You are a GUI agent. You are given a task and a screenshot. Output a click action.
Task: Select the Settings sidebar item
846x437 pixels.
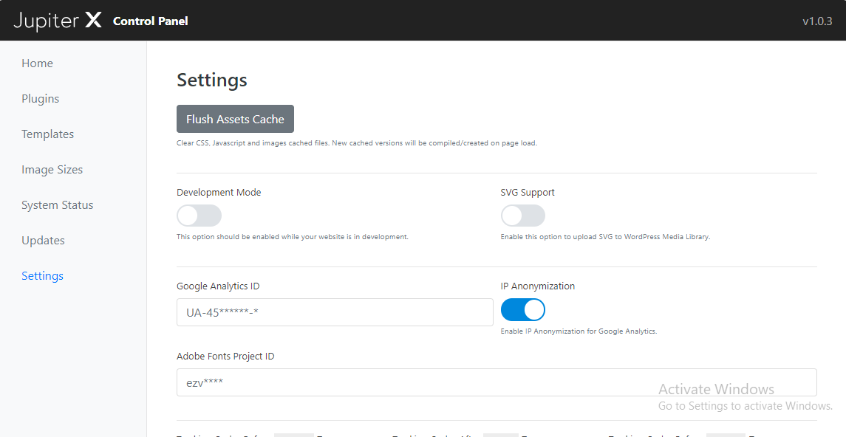(x=42, y=276)
